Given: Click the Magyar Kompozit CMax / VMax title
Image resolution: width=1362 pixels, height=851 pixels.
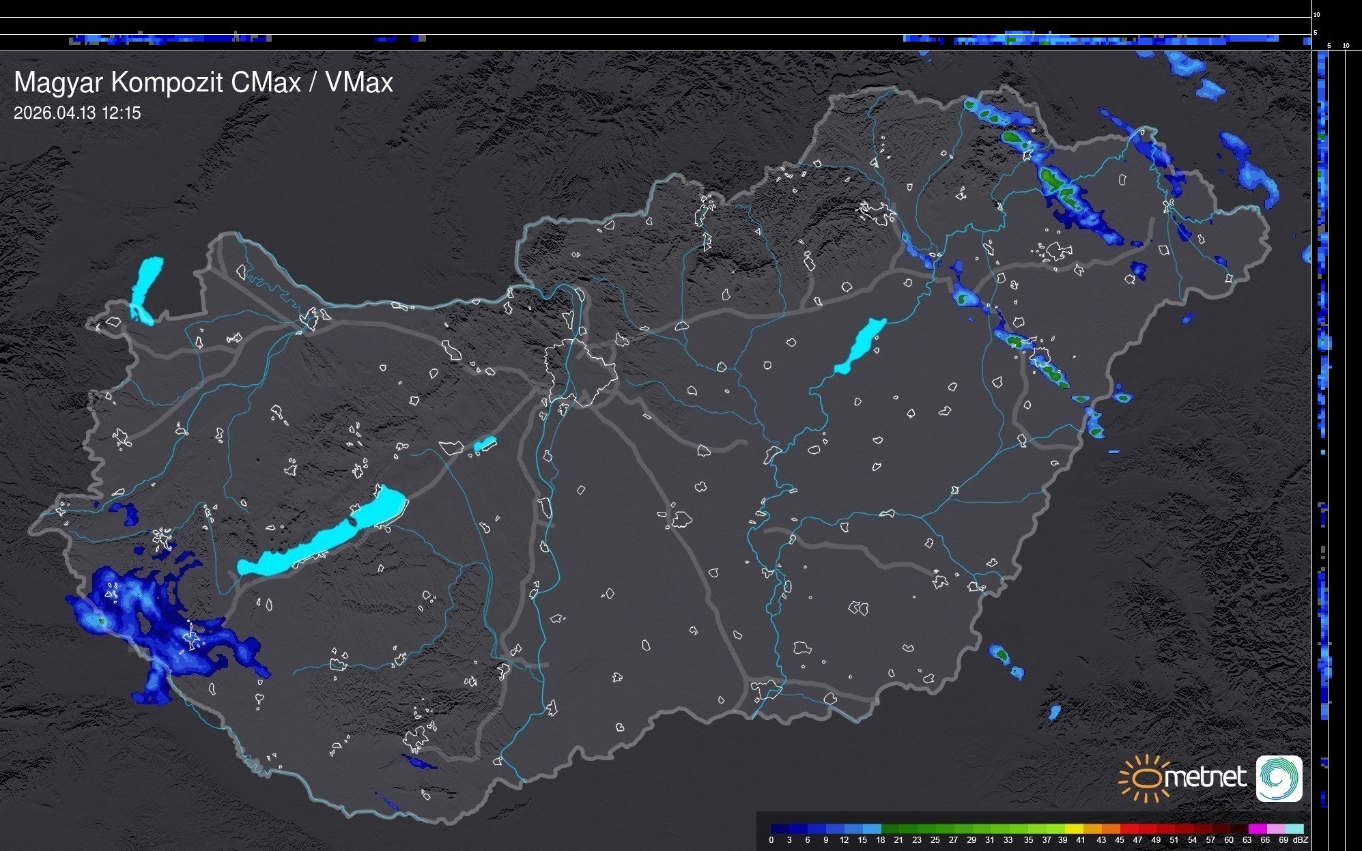Looking at the screenshot, I should (x=203, y=83).
